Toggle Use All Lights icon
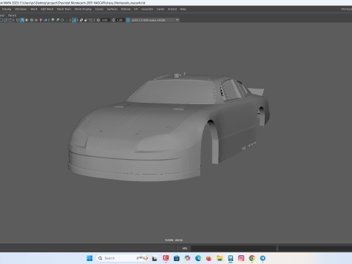Image resolution: width=352 pixels, height=264 pixels. [40, 20]
